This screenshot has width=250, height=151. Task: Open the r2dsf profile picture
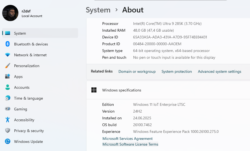pyautogui.click(x=10, y=13)
